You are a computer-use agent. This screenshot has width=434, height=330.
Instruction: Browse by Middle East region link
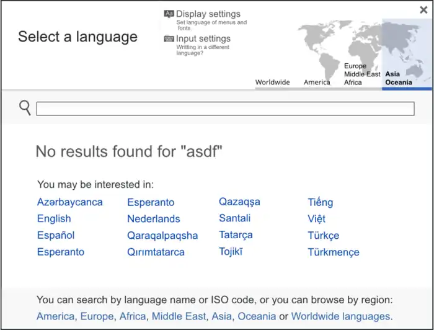click(179, 316)
